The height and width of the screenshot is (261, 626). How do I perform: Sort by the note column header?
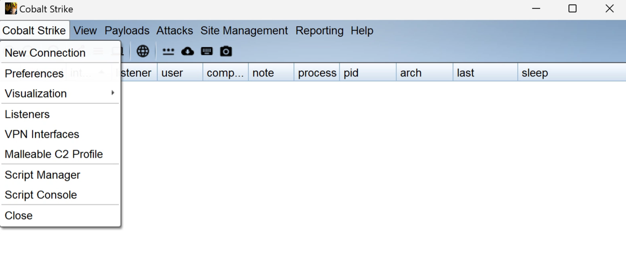(x=271, y=73)
